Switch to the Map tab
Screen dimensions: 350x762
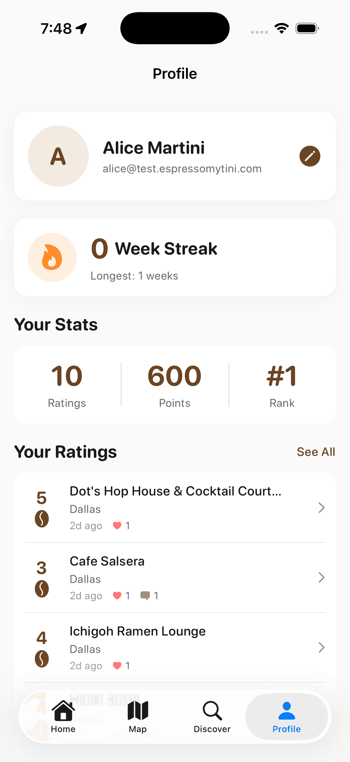(x=138, y=716)
